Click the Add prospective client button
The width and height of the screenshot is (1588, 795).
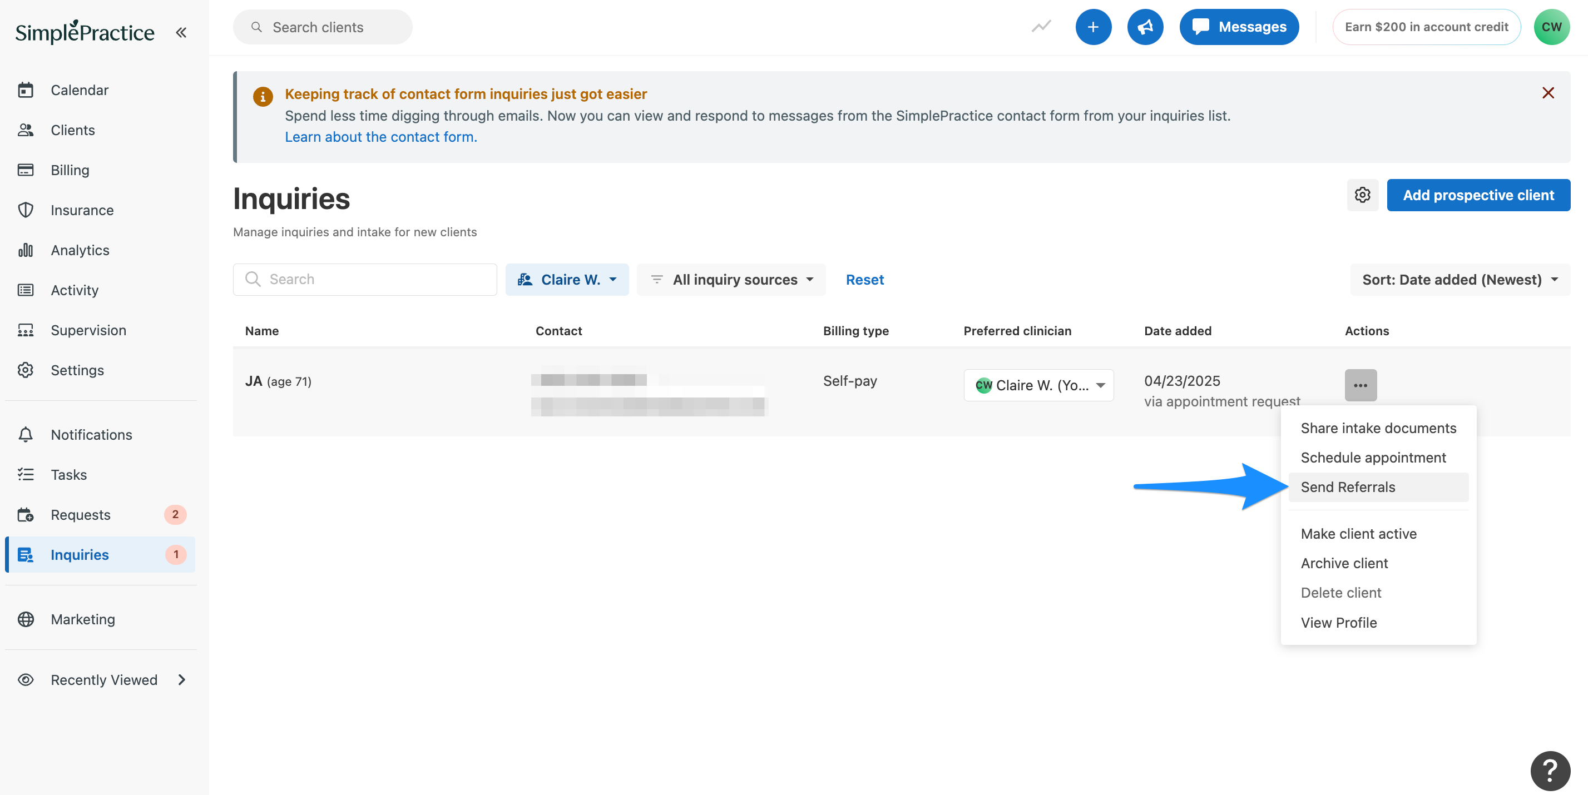point(1478,195)
